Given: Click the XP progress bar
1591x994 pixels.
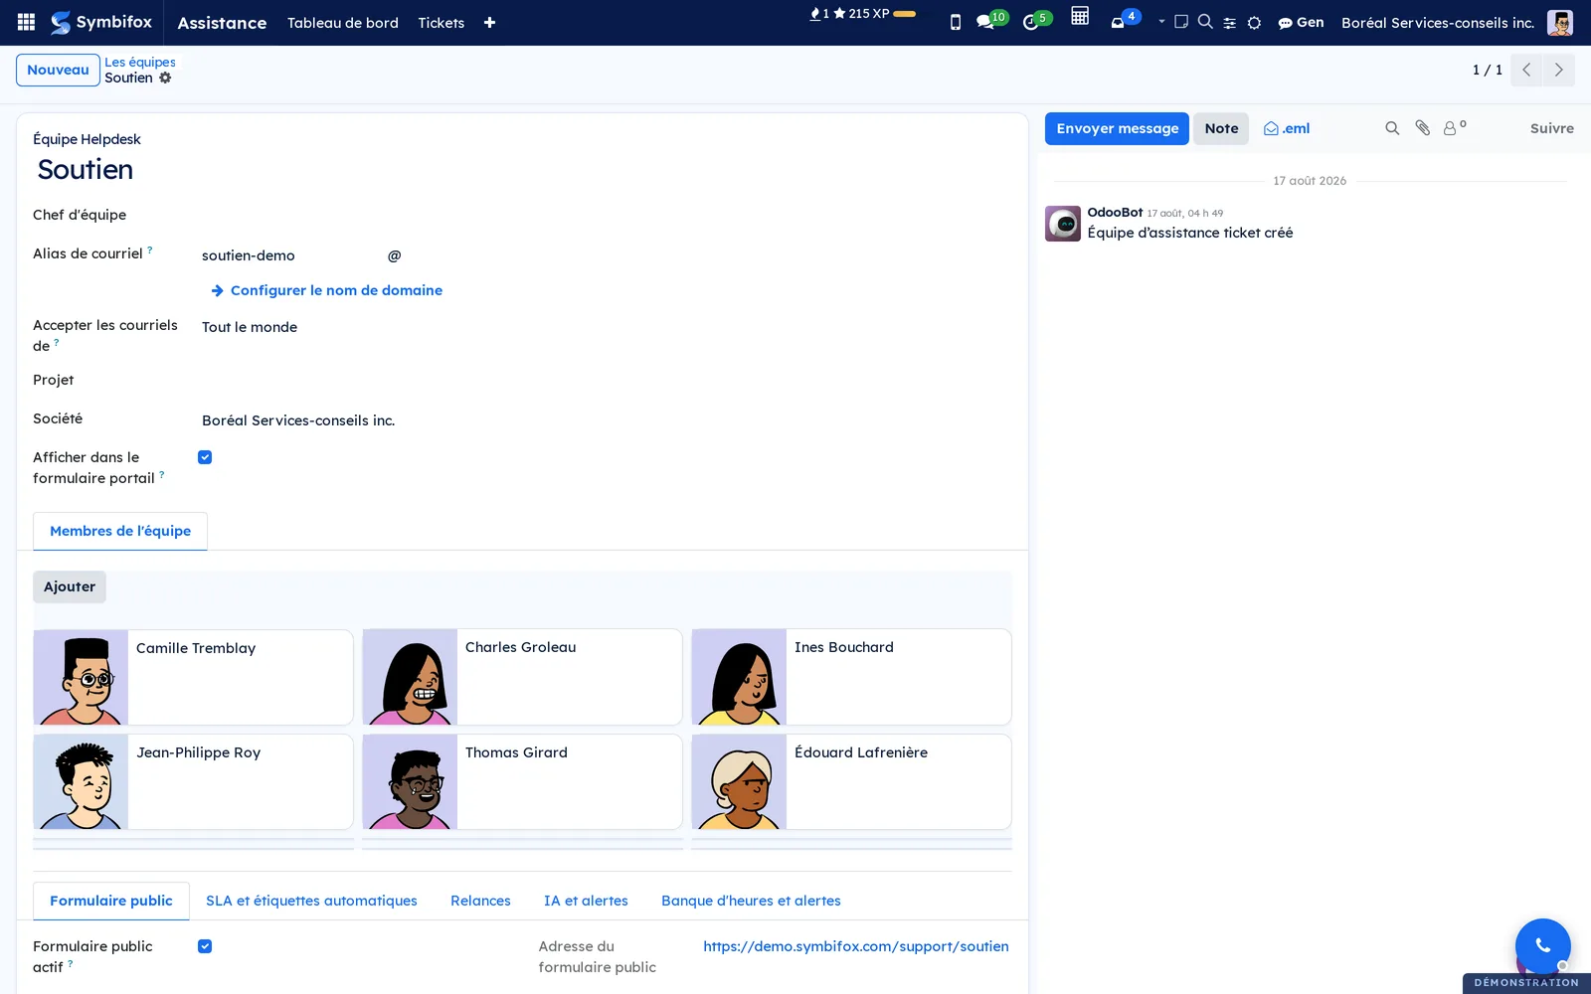Looking at the screenshot, I should click(x=905, y=14).
